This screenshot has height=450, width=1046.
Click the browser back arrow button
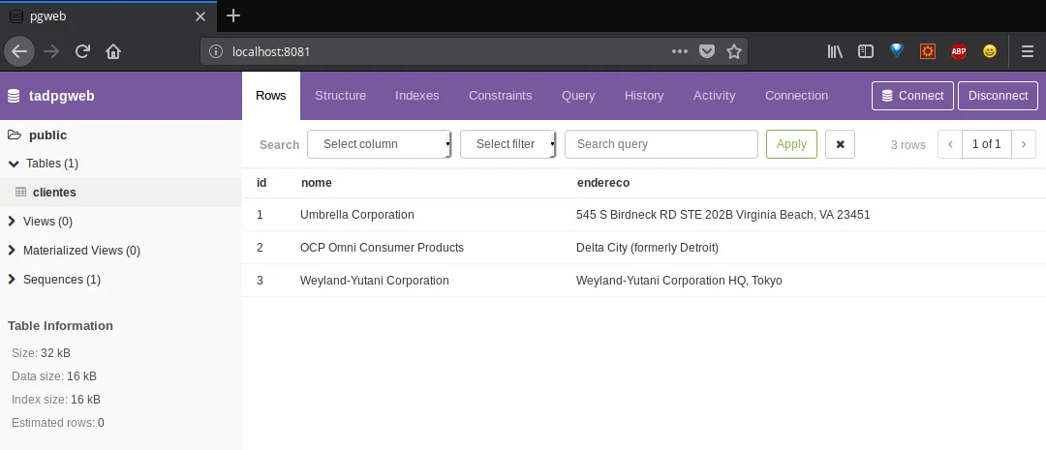click(19, 51)
